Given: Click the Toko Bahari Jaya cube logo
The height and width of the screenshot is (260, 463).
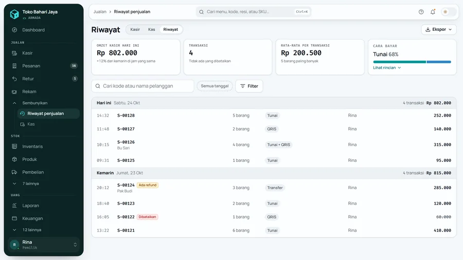Looking at the screenshot, I should tap(14, 14).
